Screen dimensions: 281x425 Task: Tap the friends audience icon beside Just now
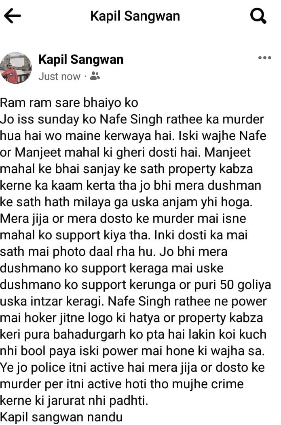point(95,76)
